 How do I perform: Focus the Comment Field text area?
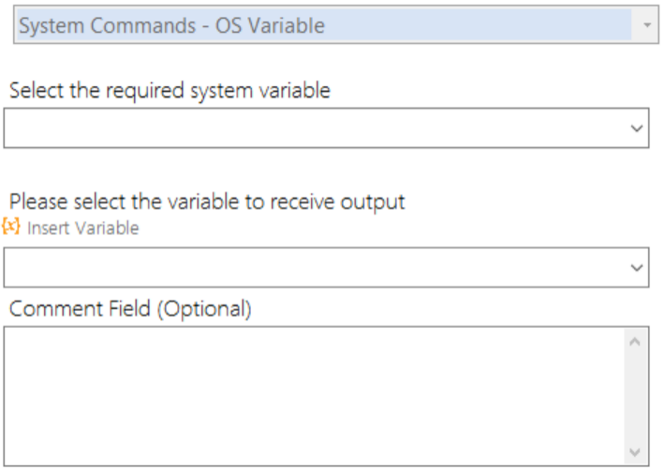pos(314,396)
